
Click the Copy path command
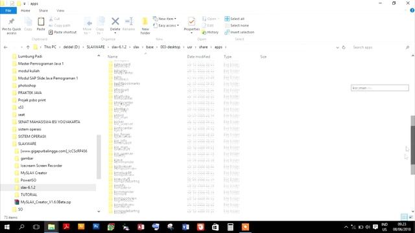tap(60, 25)
